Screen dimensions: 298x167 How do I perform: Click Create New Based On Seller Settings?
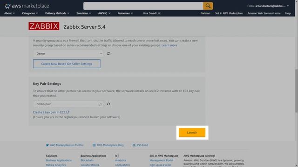(67, 64)
